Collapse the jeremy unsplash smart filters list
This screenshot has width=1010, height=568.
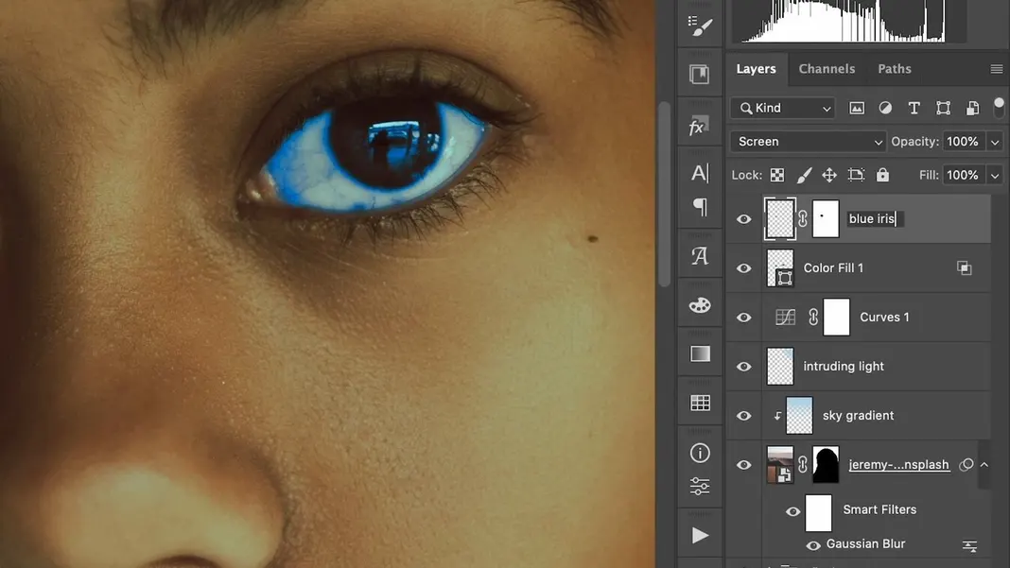pyautogui.click(x=984, y=464)
